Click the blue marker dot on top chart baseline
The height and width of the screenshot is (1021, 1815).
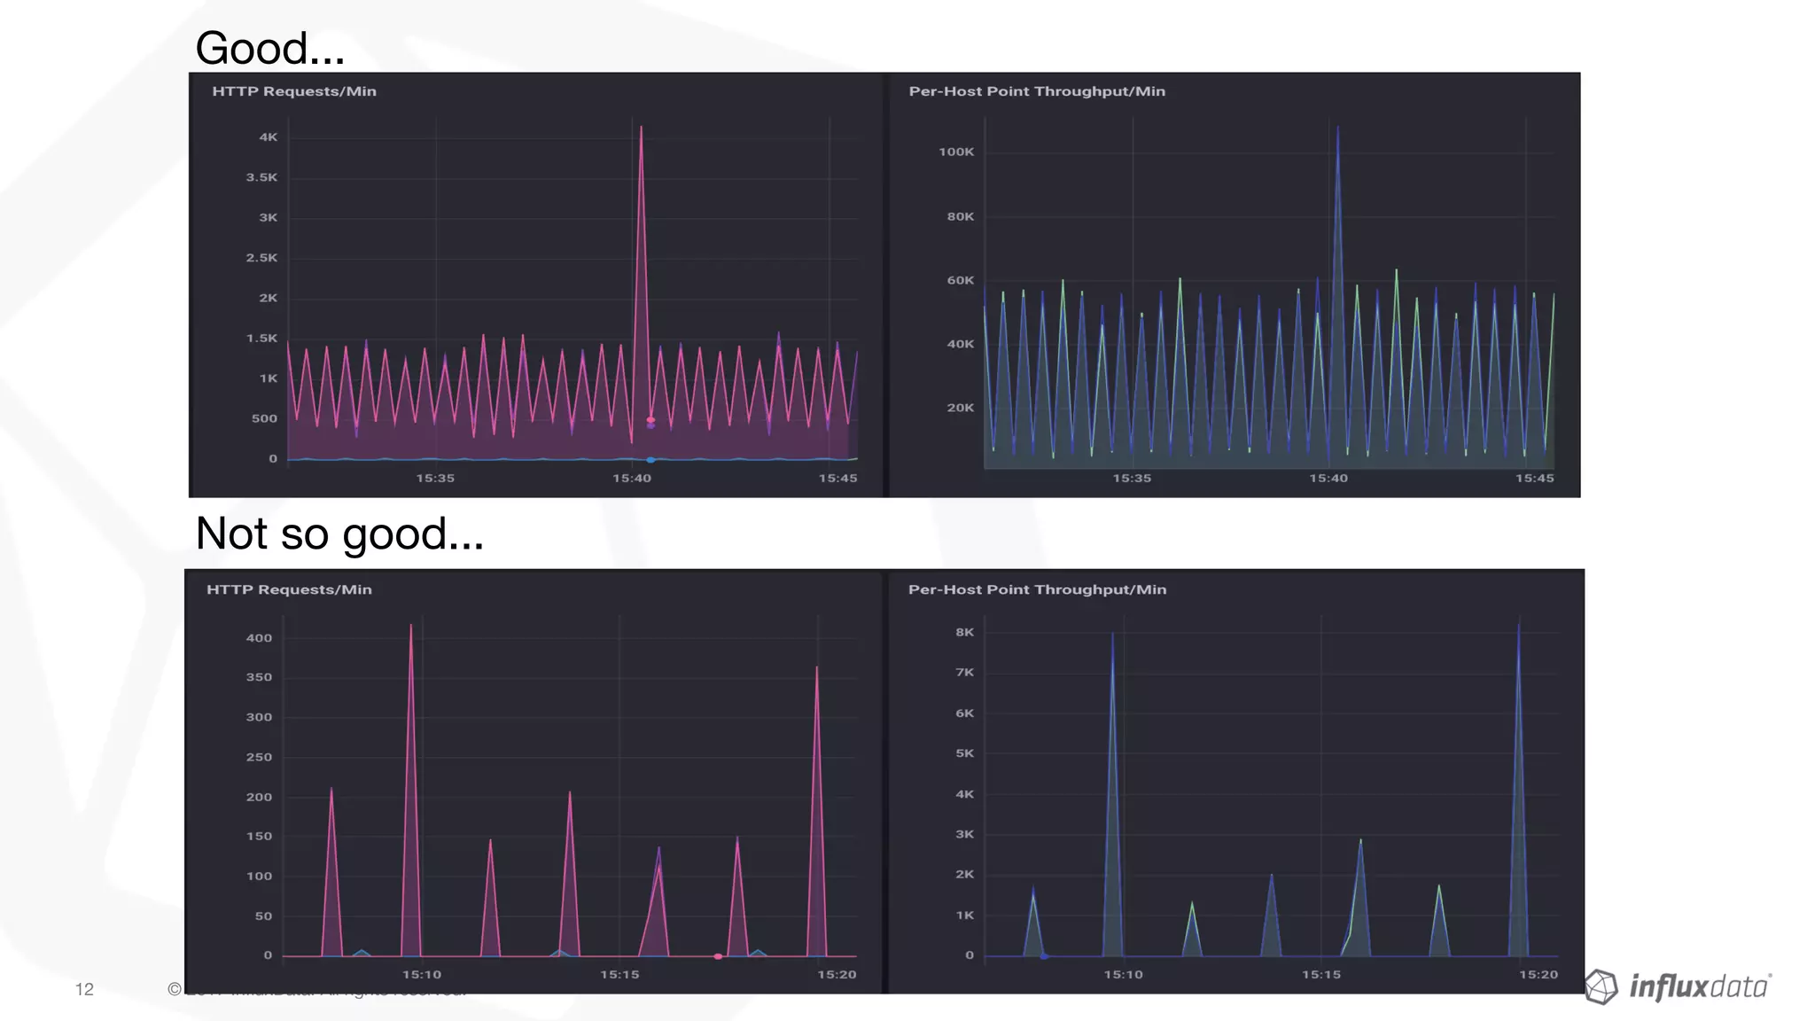pyautogui.click(x=650, y=460)
